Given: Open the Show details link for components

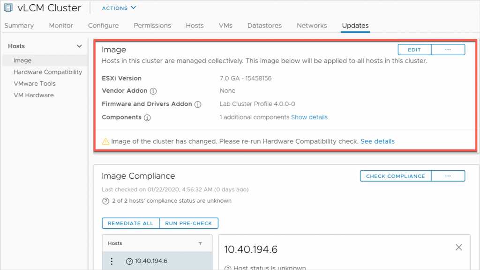Looking at the screenshot, I should tap(309, 117).
